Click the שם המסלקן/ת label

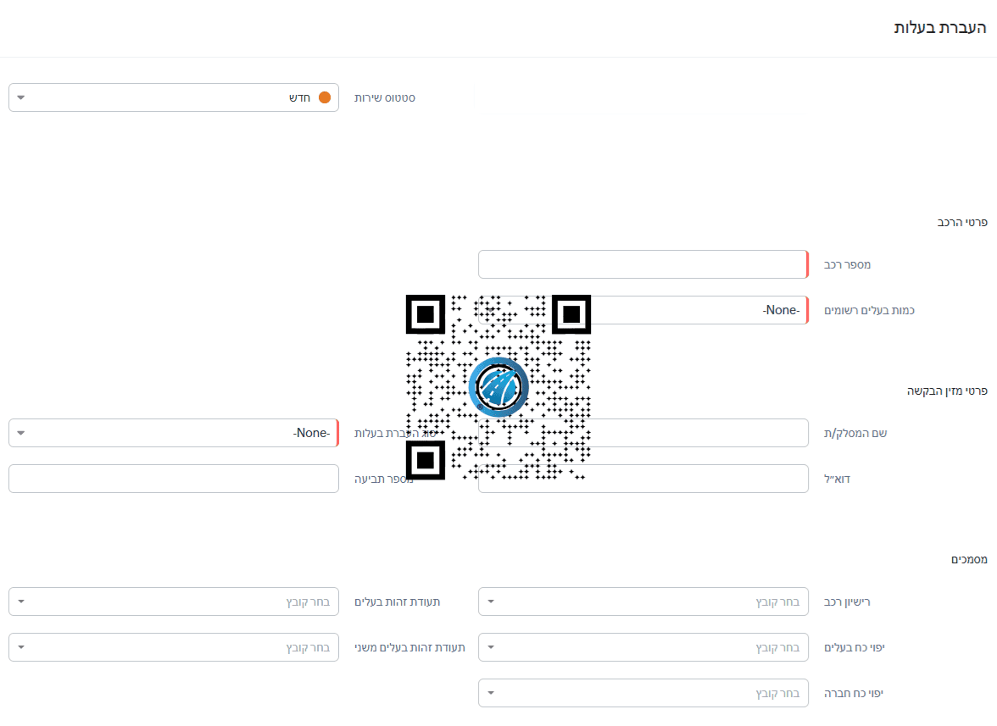point(855,433)
